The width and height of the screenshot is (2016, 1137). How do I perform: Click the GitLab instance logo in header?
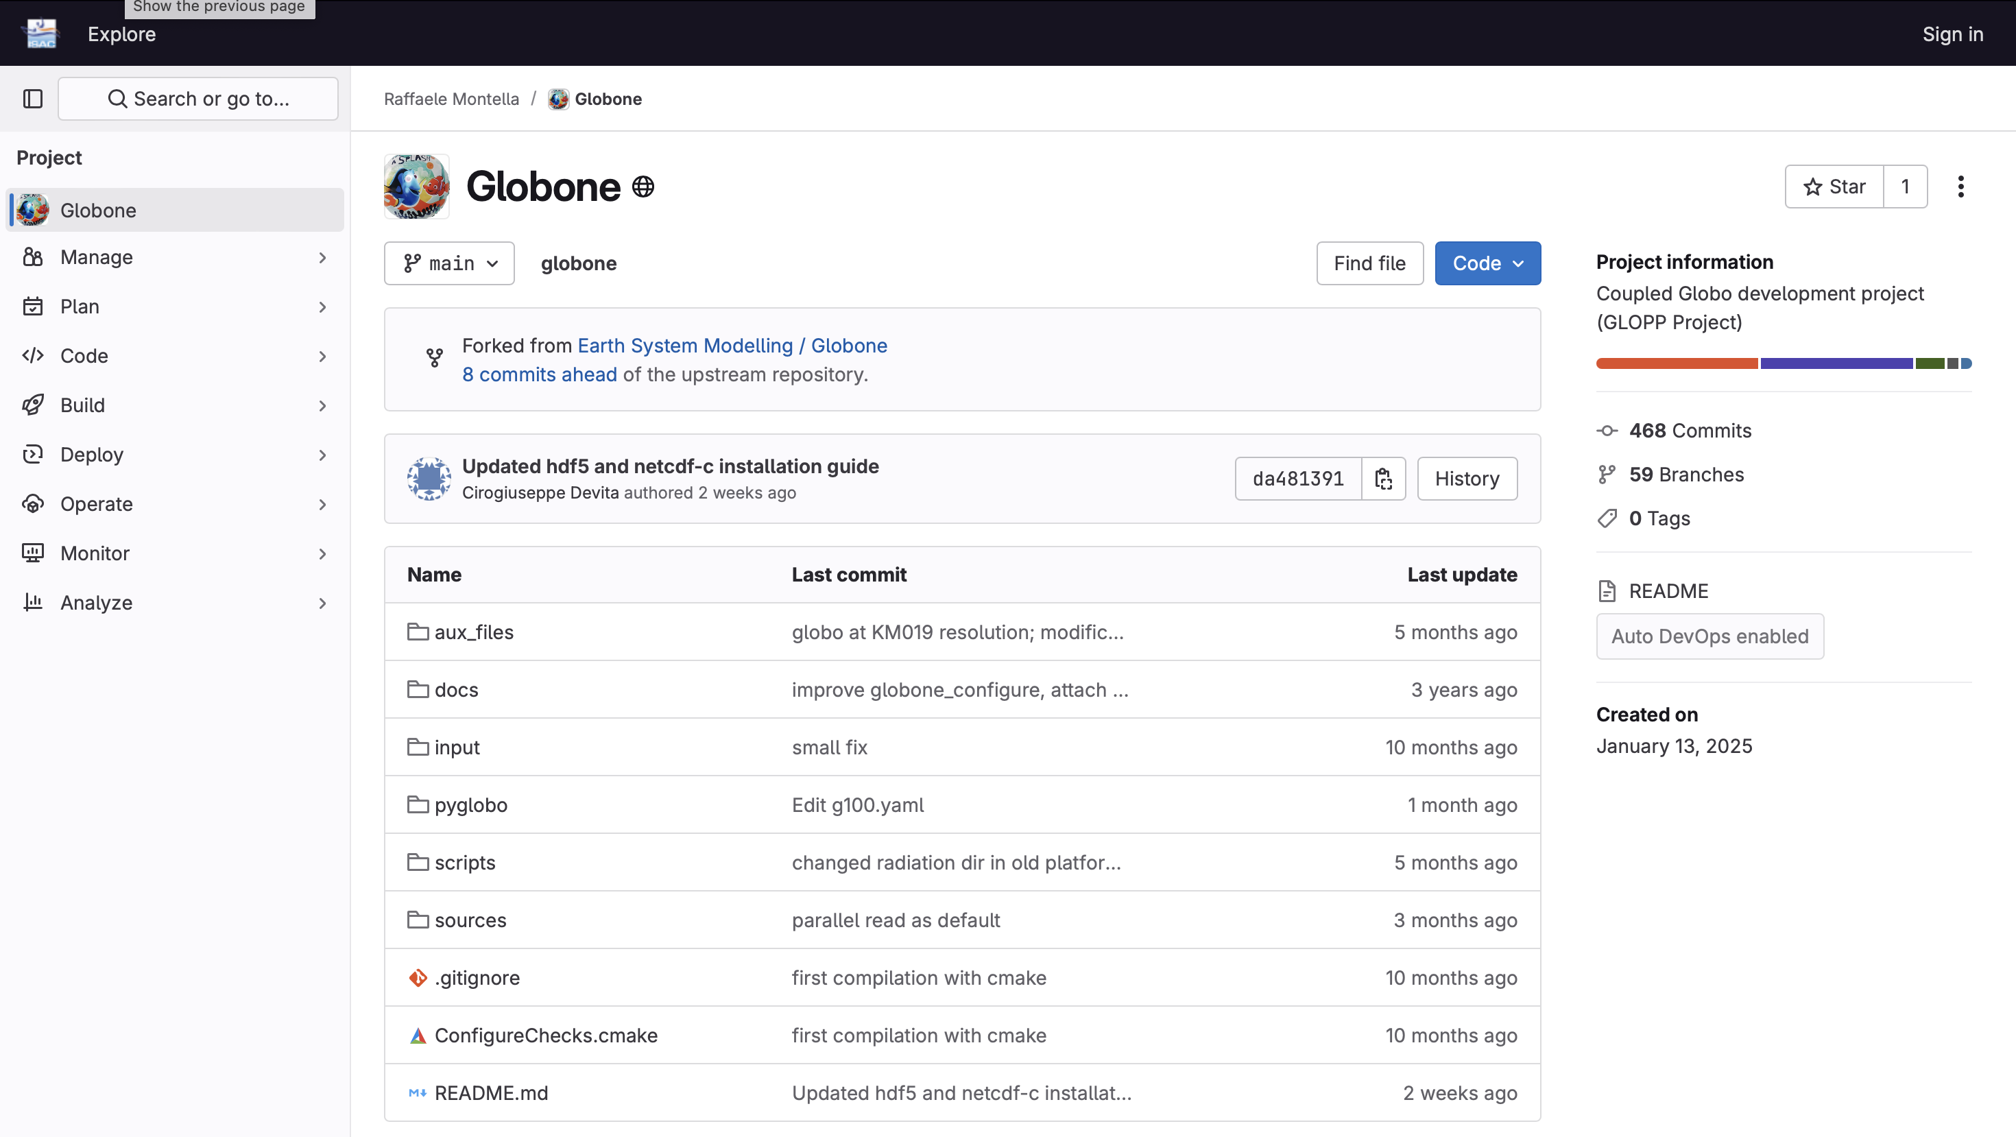(41, 34)
